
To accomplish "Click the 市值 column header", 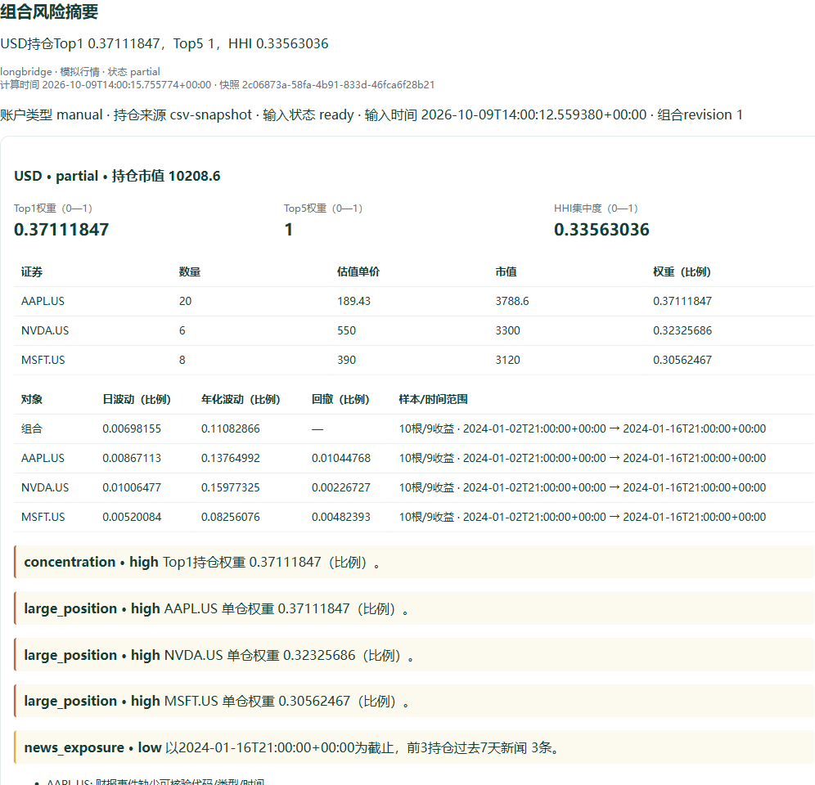I will (x=506, y=272).
